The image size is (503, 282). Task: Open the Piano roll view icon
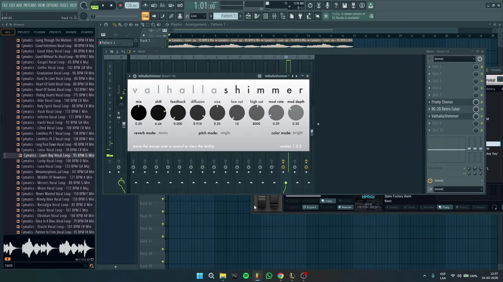(257, 16)
